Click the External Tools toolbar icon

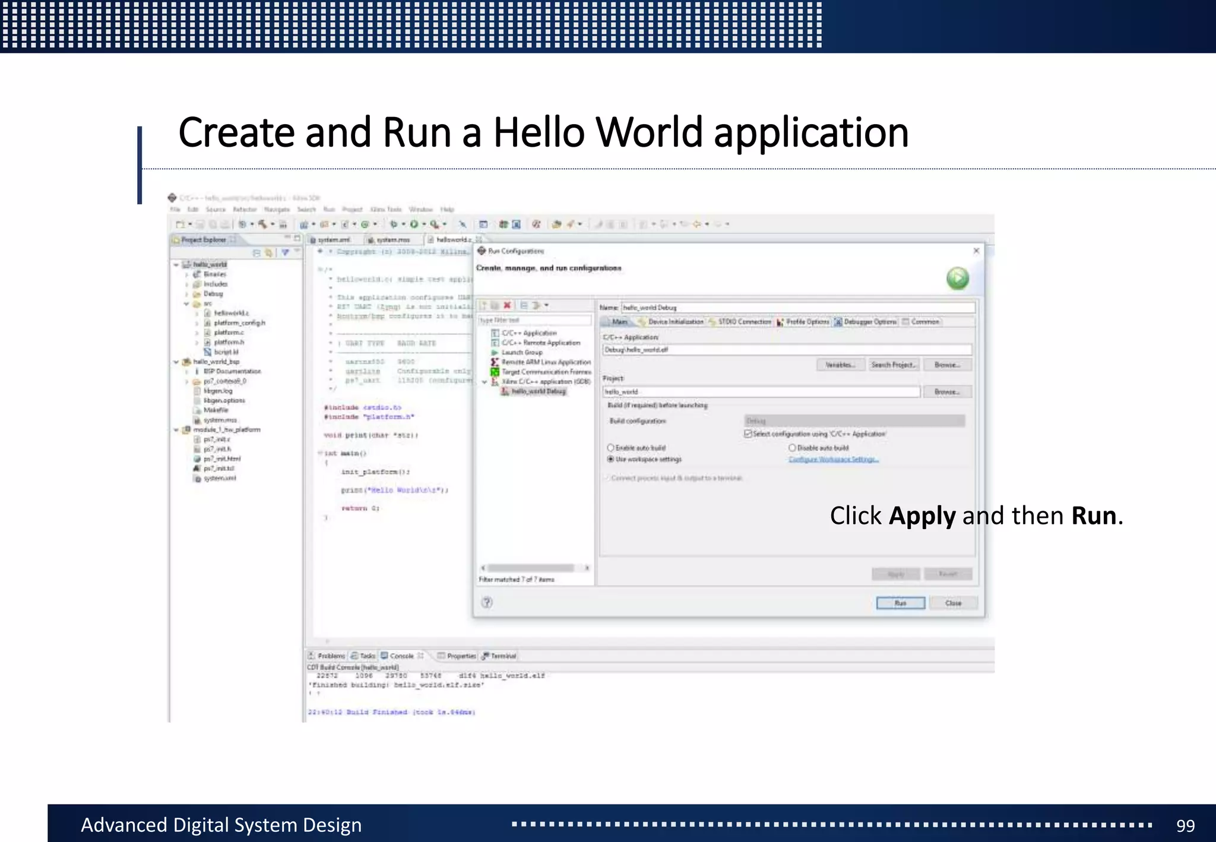coord(435,224)
